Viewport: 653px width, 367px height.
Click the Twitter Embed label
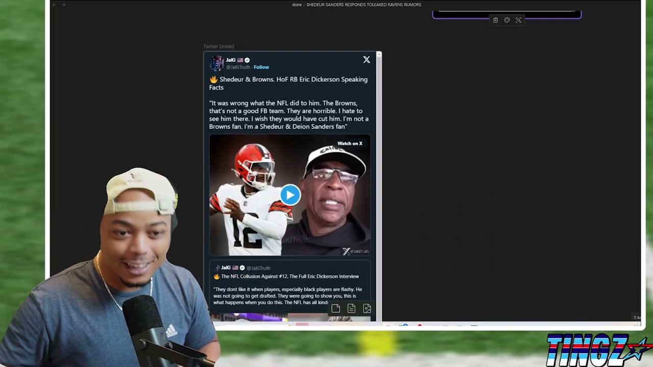pyautogui.click(x=218, y=46)
